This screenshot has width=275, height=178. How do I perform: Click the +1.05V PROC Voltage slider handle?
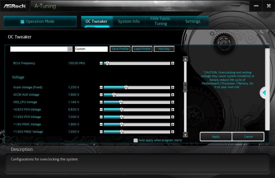pyautogui.click(x=122, y=132)
